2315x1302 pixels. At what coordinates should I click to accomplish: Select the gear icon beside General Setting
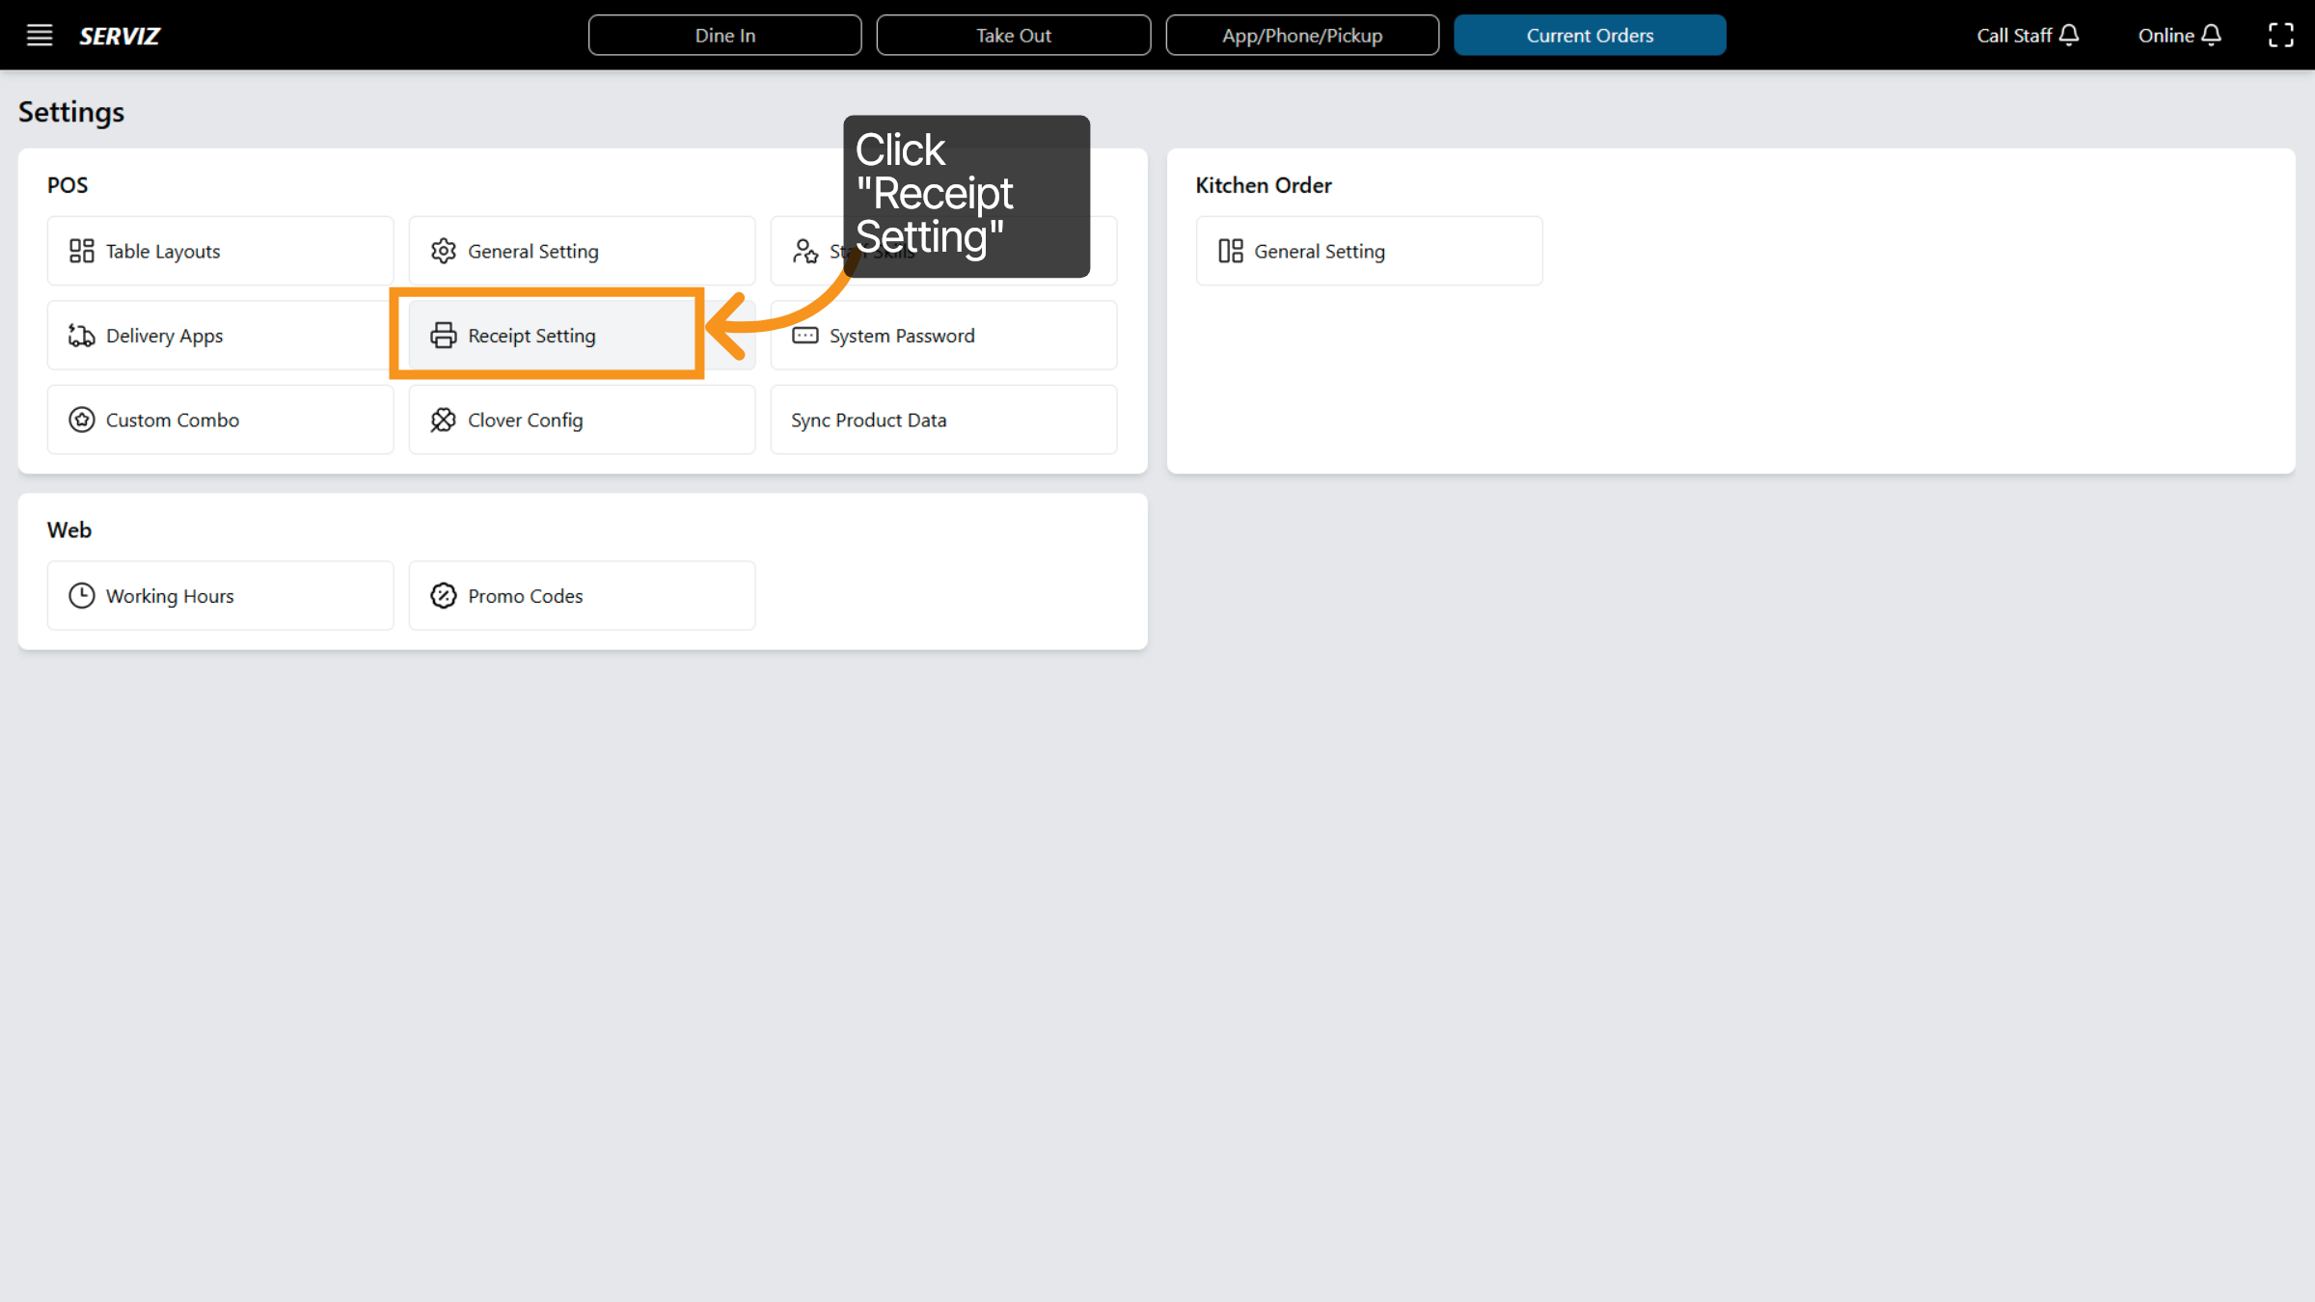(x=444, y=251)
